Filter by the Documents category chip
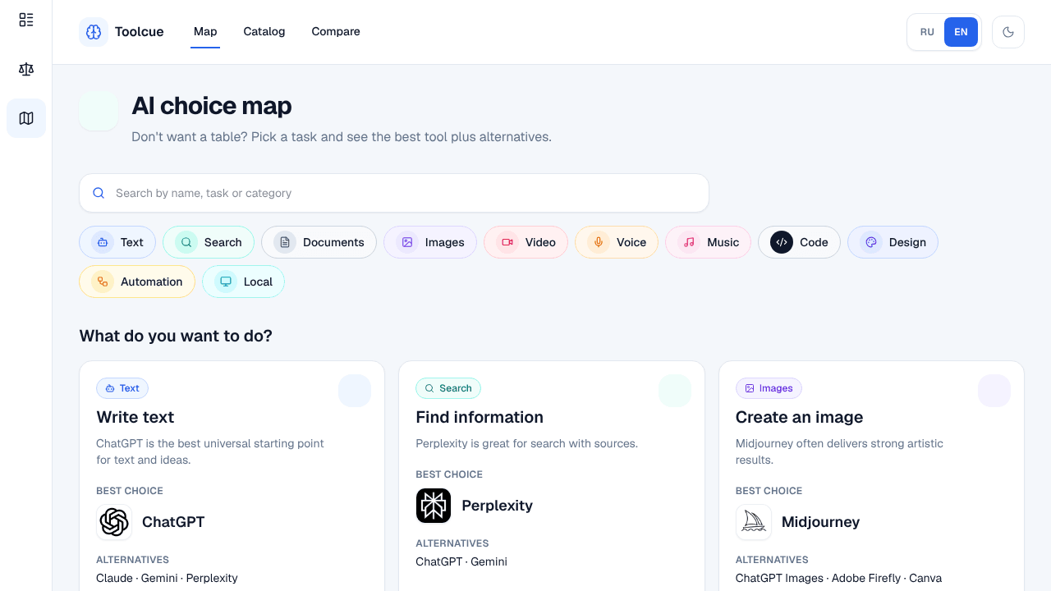The width and height of the screenshot is (1051, 591). 319,242
